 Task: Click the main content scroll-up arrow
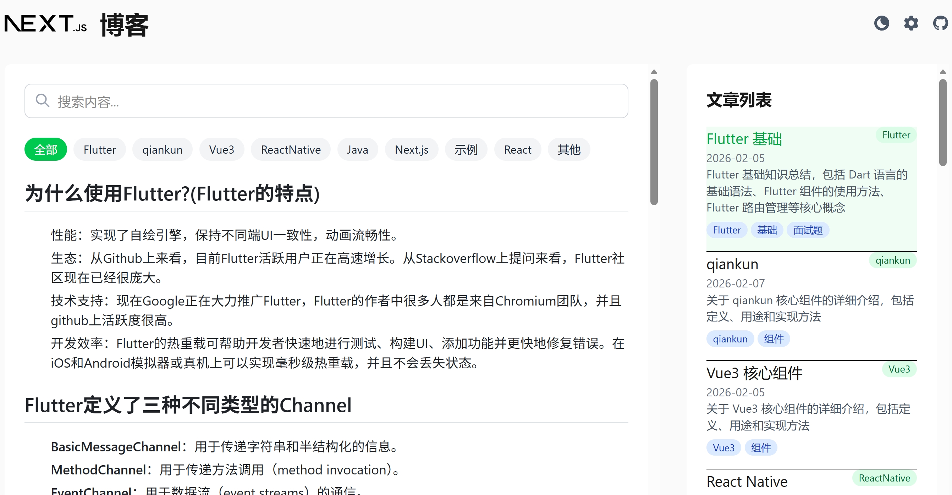654,72
